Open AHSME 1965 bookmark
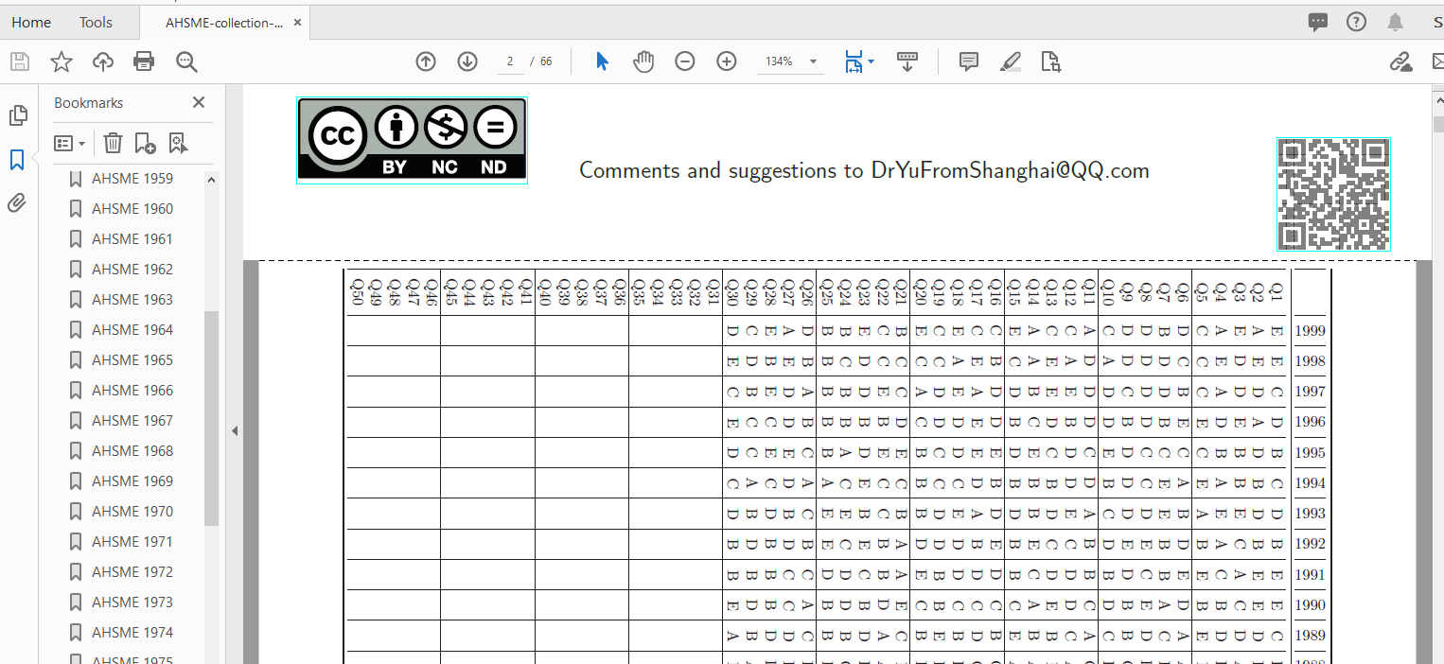This screenshot has width=1444, height=664. [132, 359]
